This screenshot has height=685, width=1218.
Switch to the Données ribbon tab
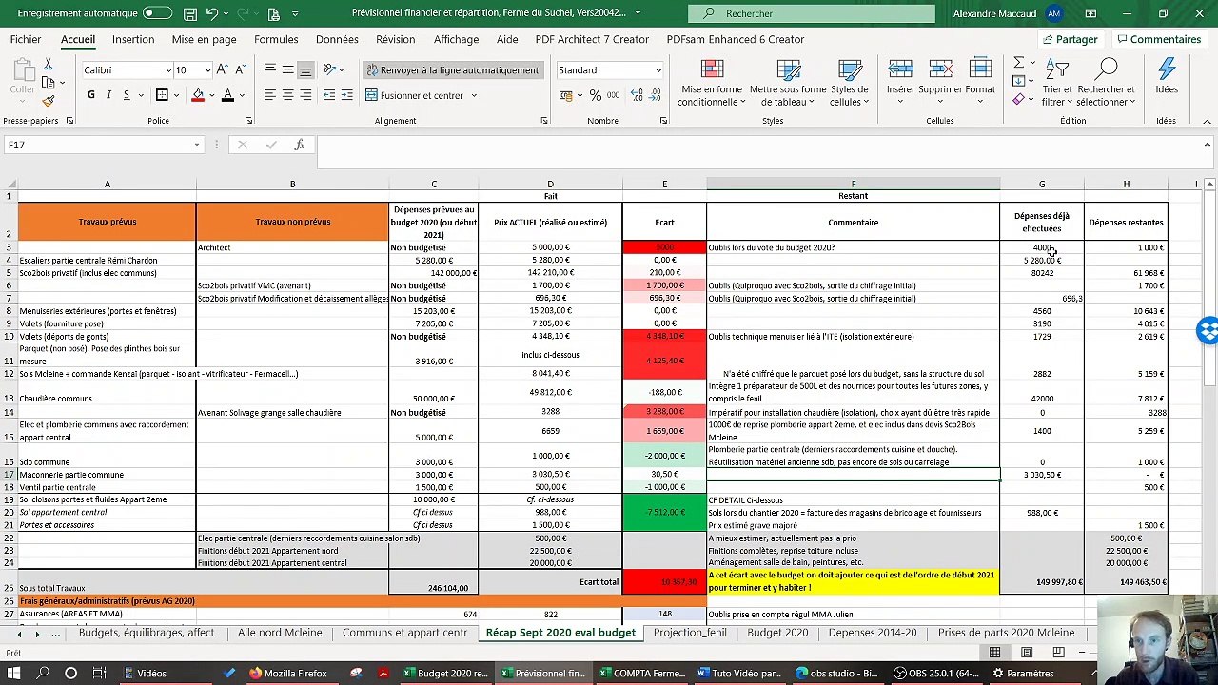pyautogui.click(x=337, y=39)
